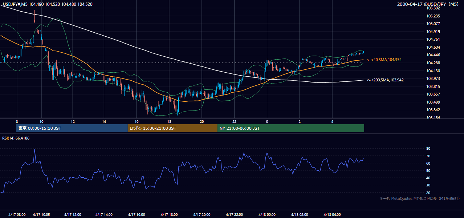Click price level 103.973 on the axis
Image resolution: width=464 pixels, height=218 pixels.
point(433,78)
